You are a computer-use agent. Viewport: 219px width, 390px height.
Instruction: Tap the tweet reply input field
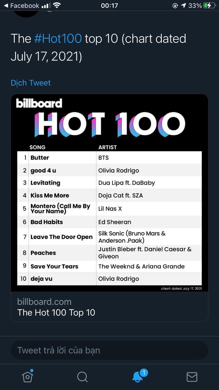click(109, 350)
